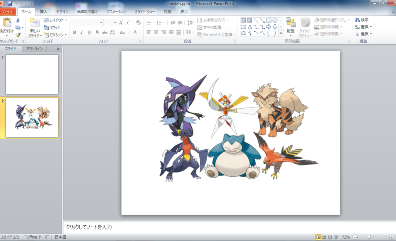Select the Isosceles Triangle shape
396x241 pixels.
pyautogui.click(x=250, y=27)
